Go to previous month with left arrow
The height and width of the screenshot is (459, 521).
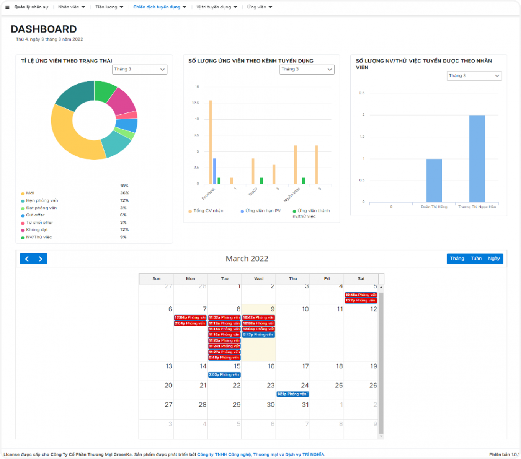27,259
